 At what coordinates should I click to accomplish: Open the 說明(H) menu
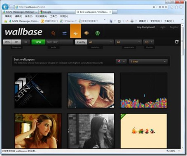64,16
